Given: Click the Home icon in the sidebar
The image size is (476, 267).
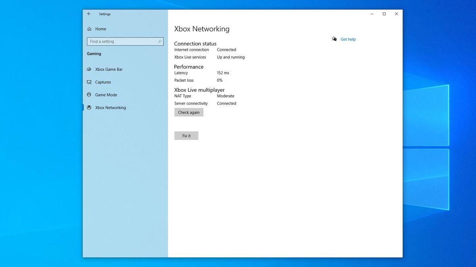Looking at the screenshot, I should coord(89,29).
